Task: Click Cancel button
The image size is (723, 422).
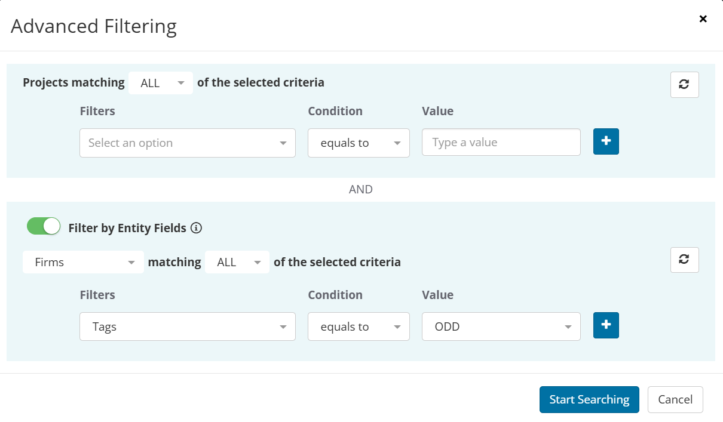Action: pyautogui.click(x=675, y=400)
